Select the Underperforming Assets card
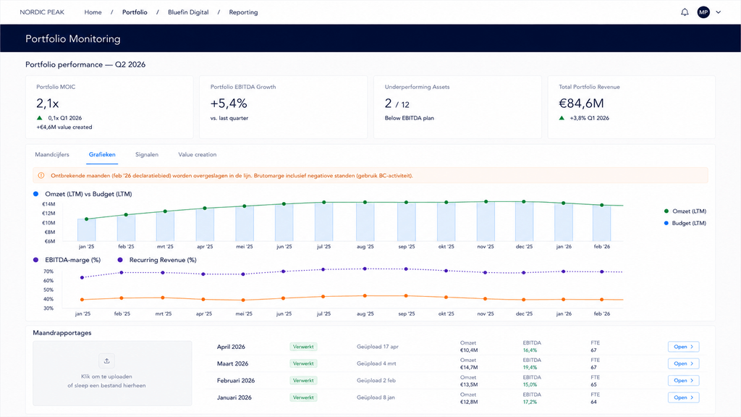The width and height of the screenshot is (741, 417). point(457,107)
